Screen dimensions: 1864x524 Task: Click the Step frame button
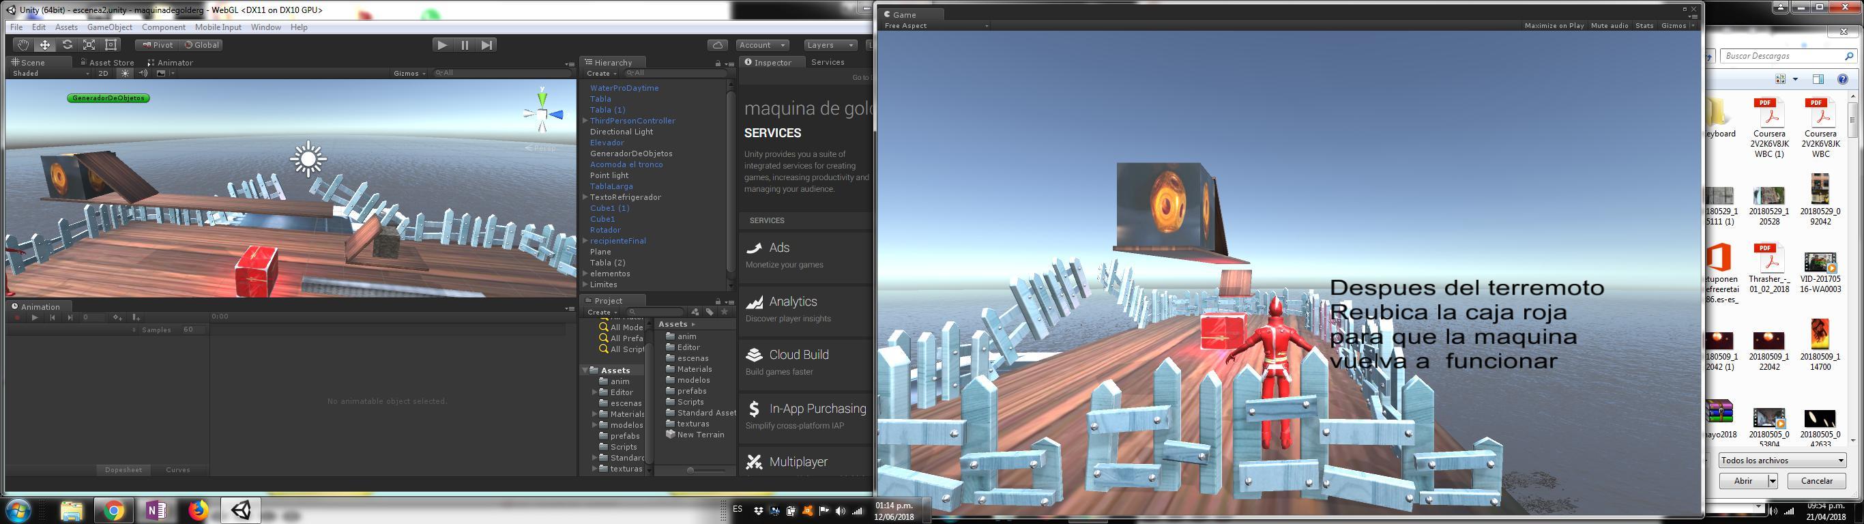coord(487,45)
